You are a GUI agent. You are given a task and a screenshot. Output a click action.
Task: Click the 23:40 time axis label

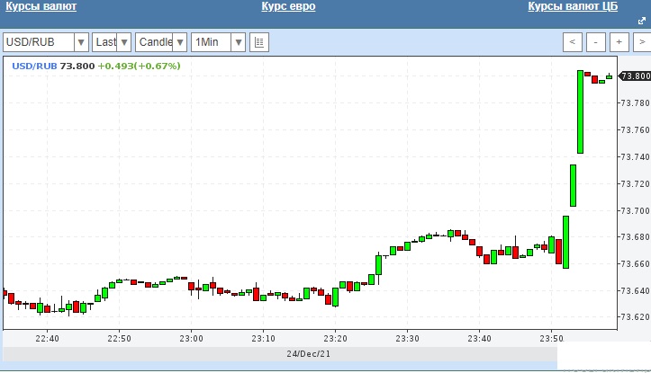pyautogui.click(x=480, y=339)
